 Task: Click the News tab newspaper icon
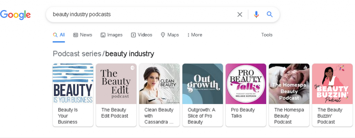[x=76, y=35]
